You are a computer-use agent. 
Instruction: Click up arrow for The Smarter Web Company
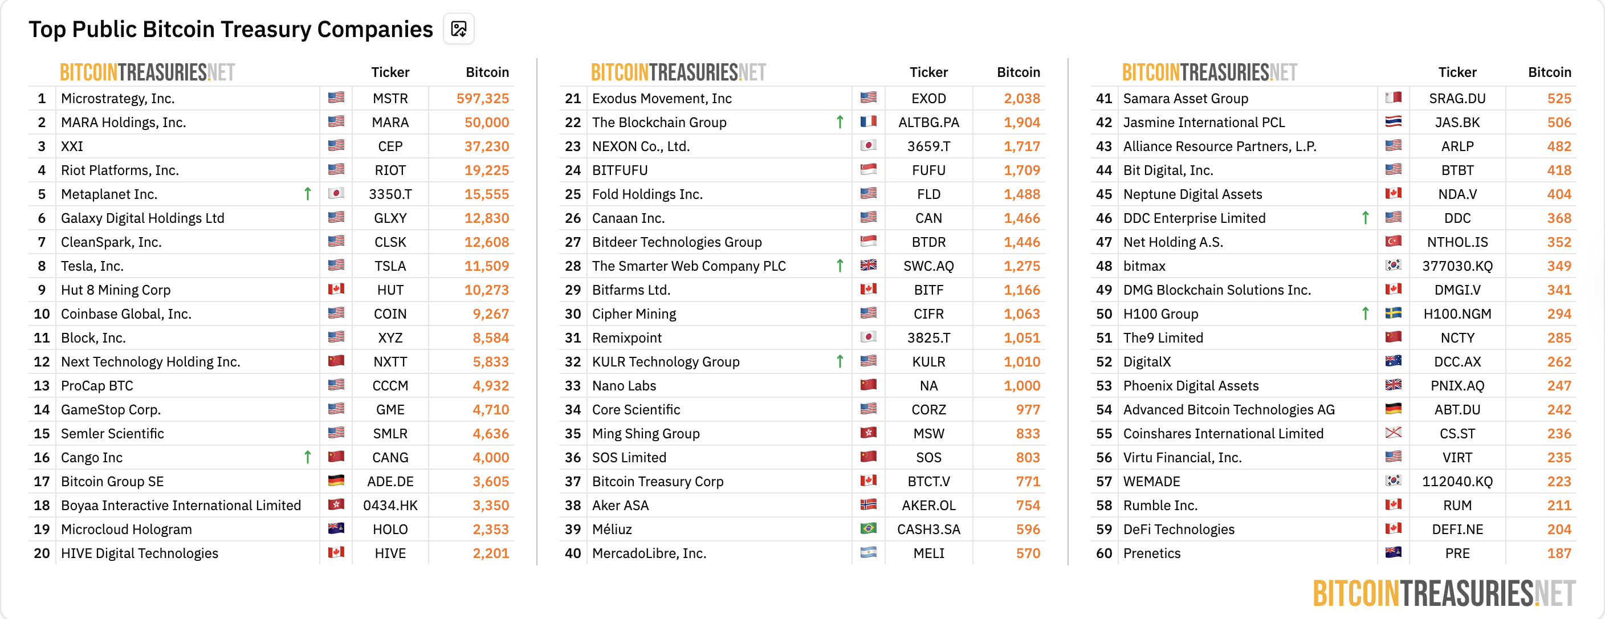(839, 266)
